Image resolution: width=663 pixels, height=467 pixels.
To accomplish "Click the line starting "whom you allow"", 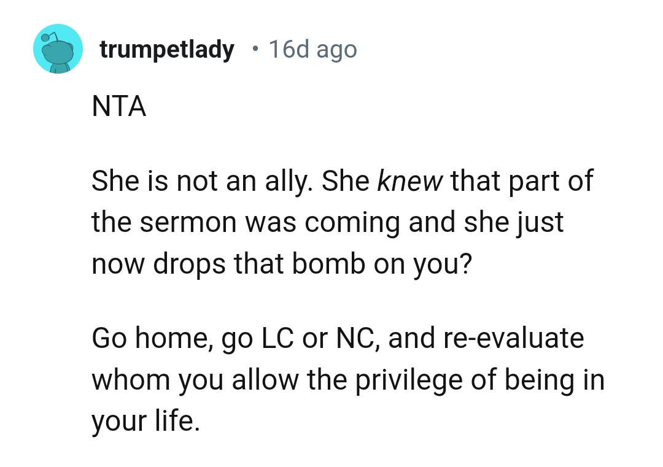I will coord(348,379).
